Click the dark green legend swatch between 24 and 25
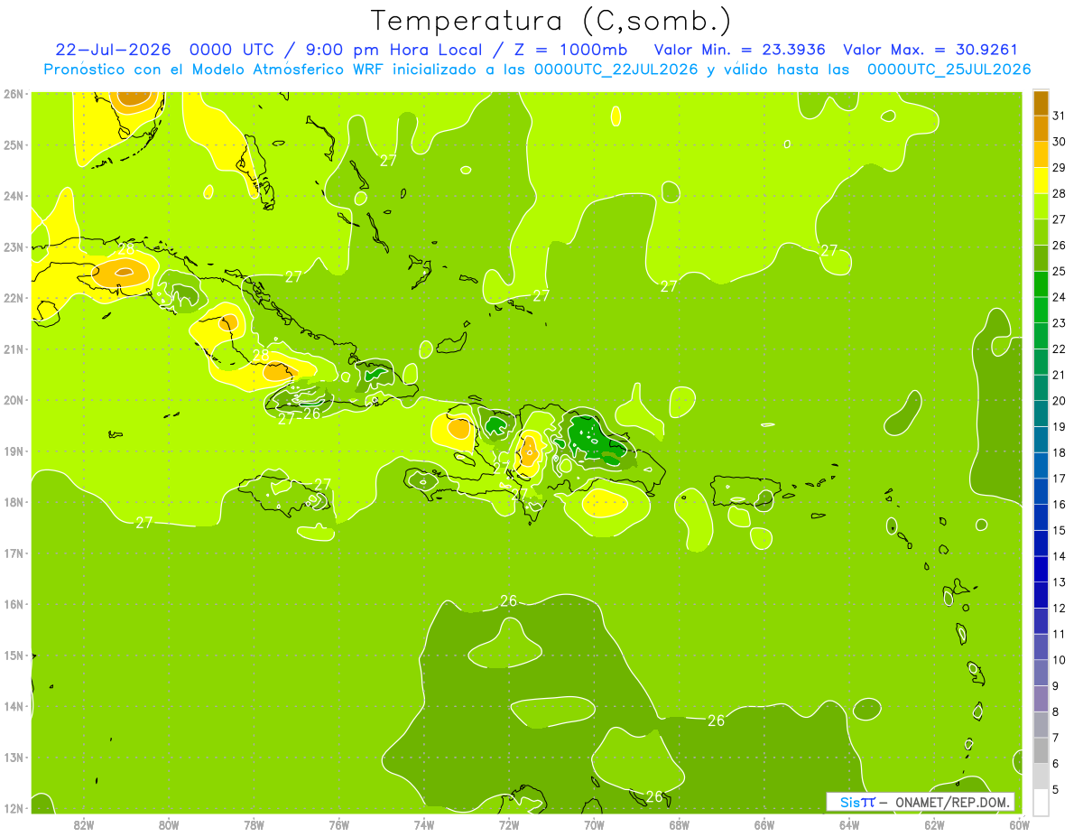 coord(1041,284)
